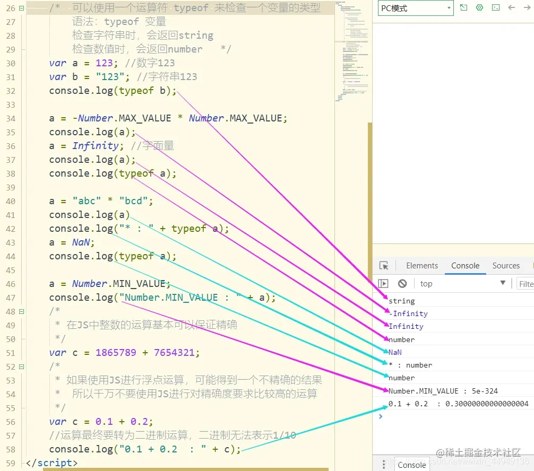Click line number 58 in the gutter

point(11,449)
